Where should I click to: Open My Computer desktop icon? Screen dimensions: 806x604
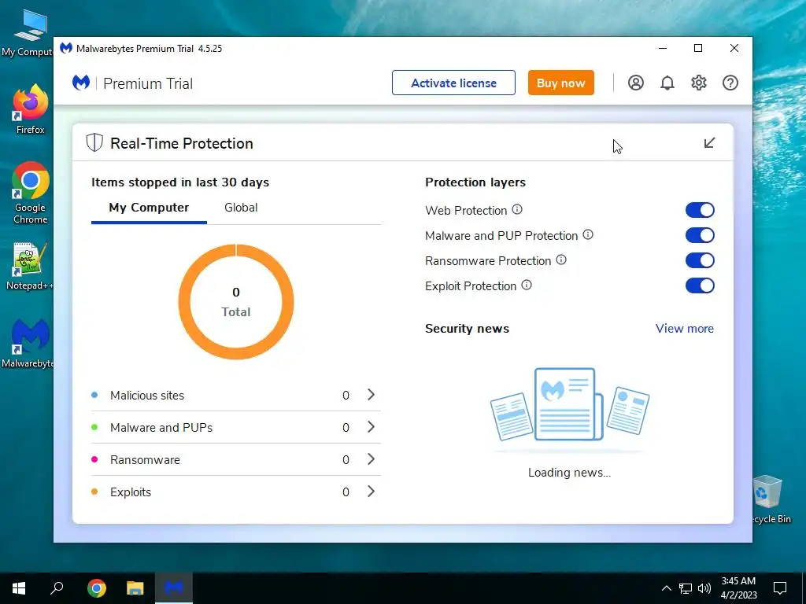[28, 33]
